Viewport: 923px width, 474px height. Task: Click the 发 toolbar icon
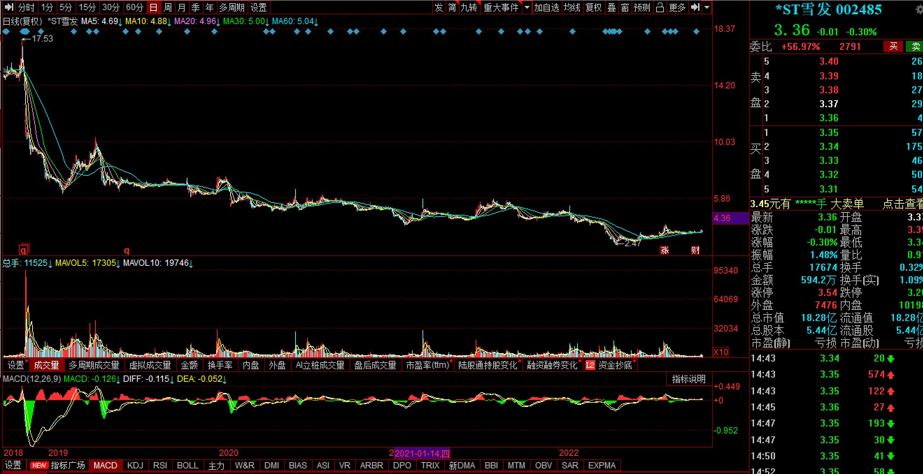coord(439,7)
